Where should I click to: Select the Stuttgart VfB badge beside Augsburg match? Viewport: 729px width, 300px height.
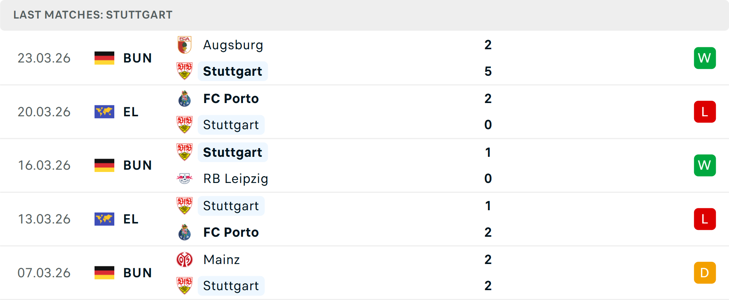(185, 71)
